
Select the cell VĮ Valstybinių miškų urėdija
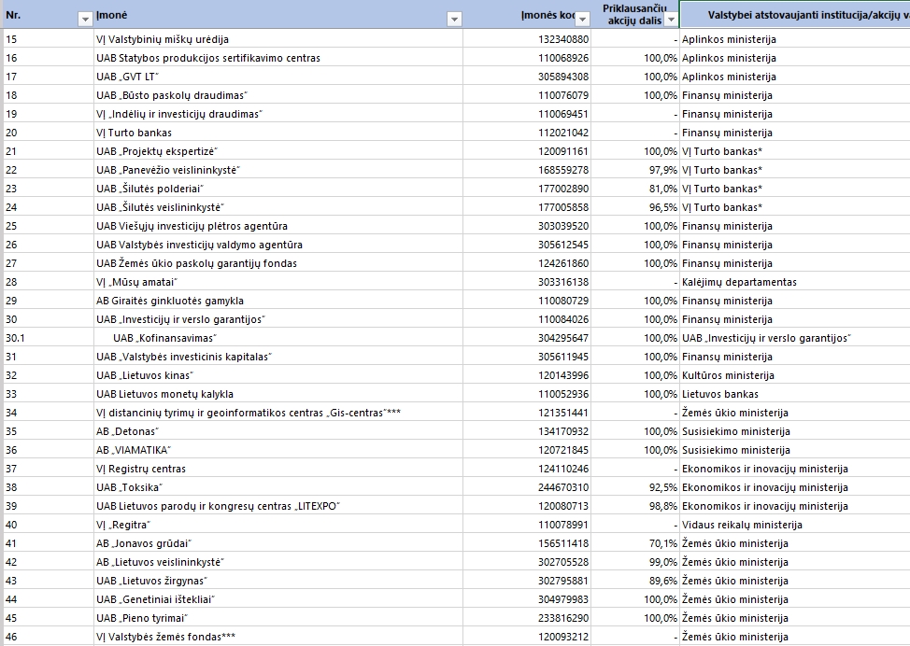(x=163, y=39)
